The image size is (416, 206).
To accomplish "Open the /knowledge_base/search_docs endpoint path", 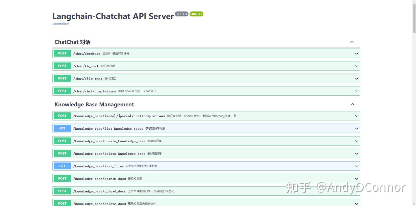I will coord(99,179).
